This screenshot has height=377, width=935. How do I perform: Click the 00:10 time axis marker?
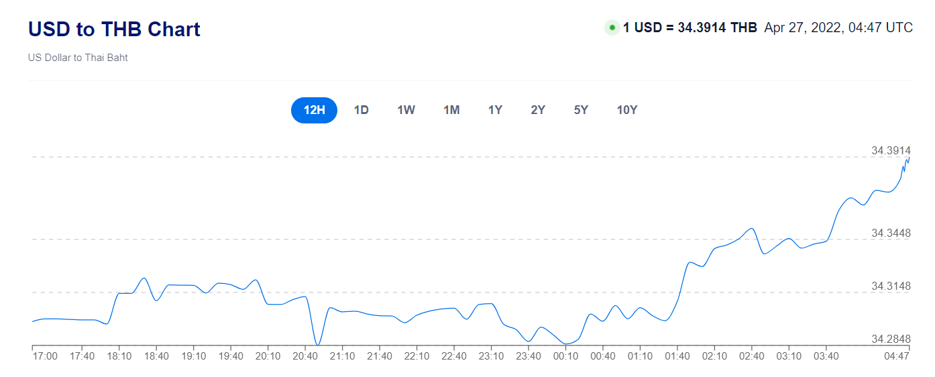[x=565, y=356]
